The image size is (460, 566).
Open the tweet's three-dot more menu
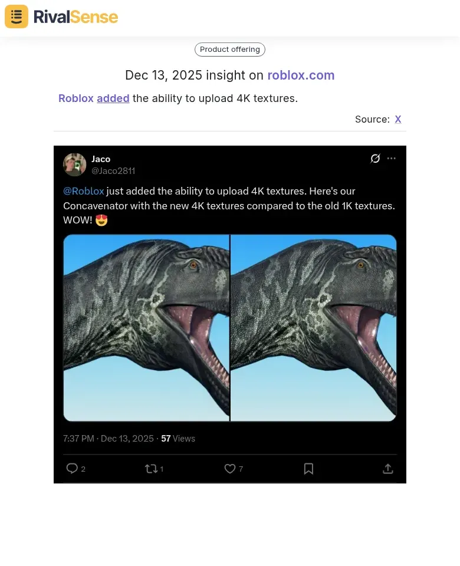392,159
